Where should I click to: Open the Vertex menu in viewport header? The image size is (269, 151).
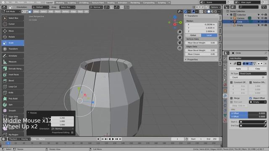(66, 11)
